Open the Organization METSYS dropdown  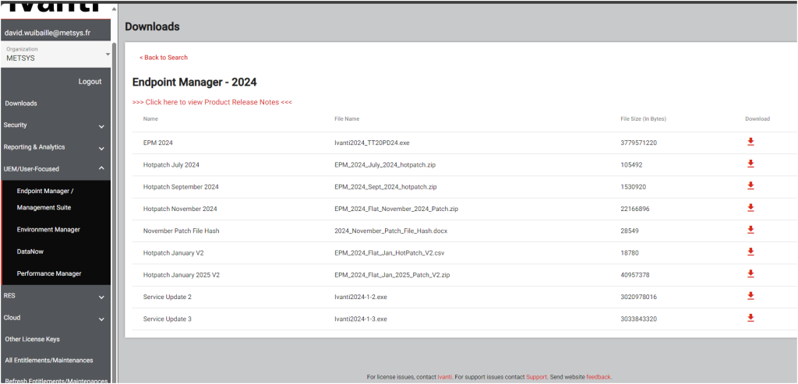coord(55,54)
